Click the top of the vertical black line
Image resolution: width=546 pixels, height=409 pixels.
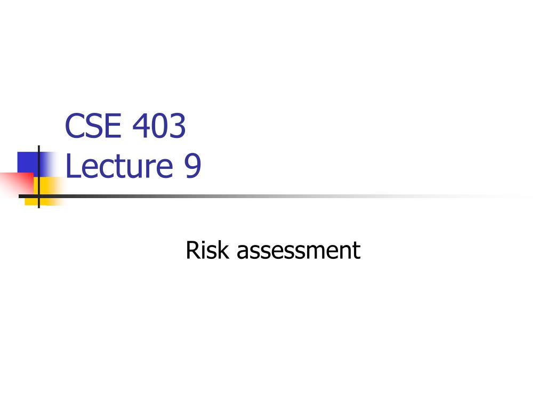click(39, 148)
